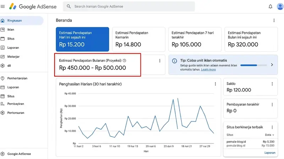
Task: Go to Ringkasan in the sidebar
Action: point(22,20)
